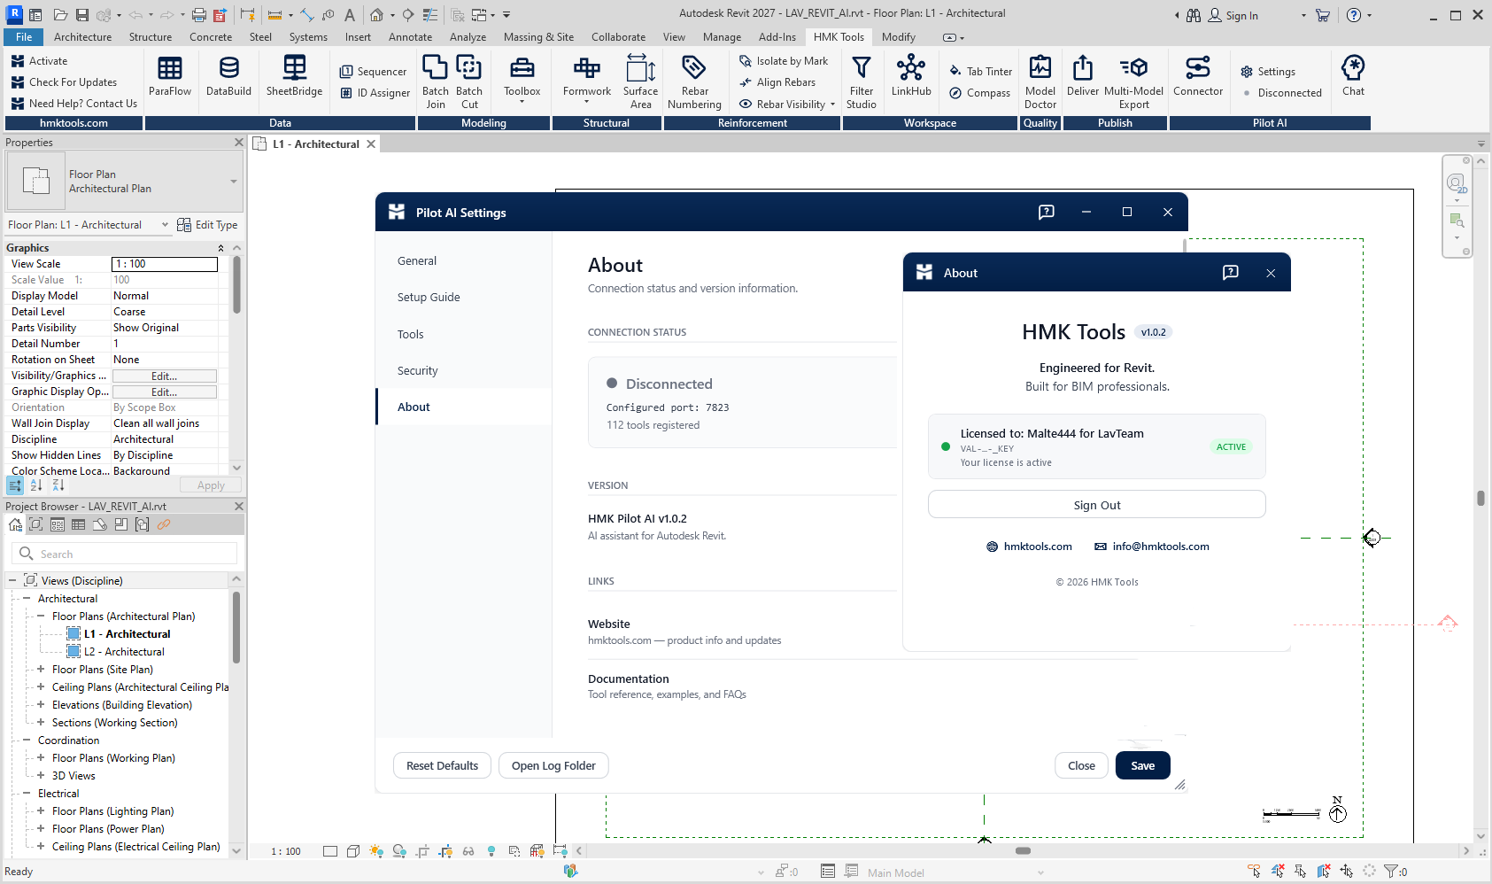1492x884 pixels.
Task: Open the Rebar Visibility dropdown
Action: 832,105
